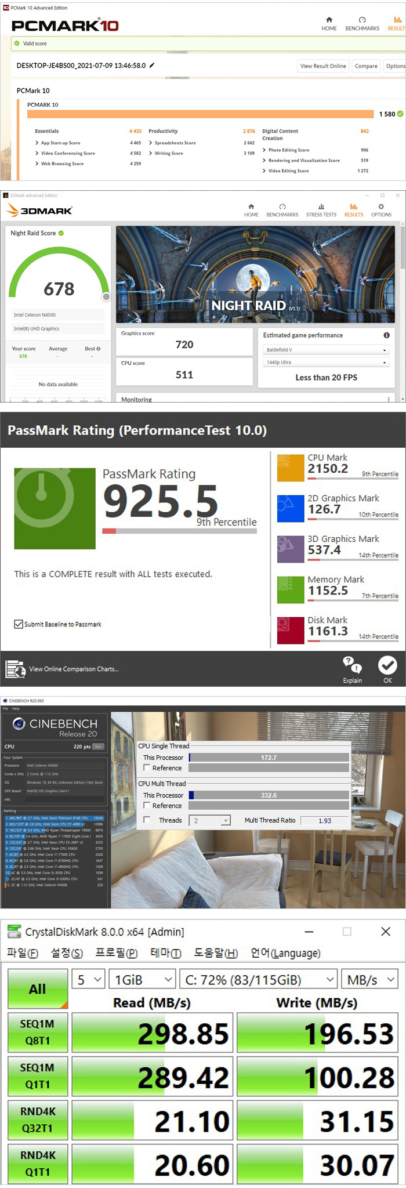This screenshot has height=1188, width=406.
Task: Expand Rendering and Visualization Score details
Action: click(264, 160)
